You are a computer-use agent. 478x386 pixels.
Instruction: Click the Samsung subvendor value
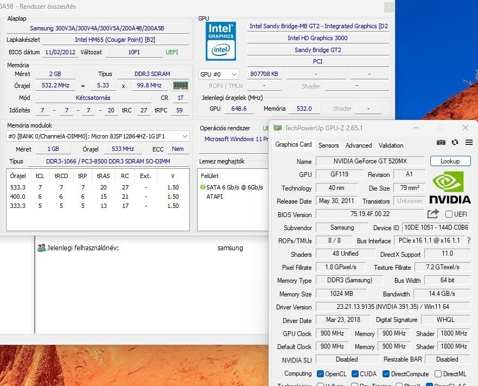tap(342, 227)
